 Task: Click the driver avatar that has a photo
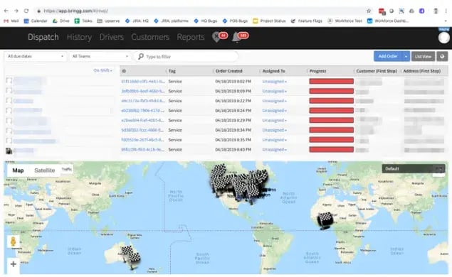point(9,151)
